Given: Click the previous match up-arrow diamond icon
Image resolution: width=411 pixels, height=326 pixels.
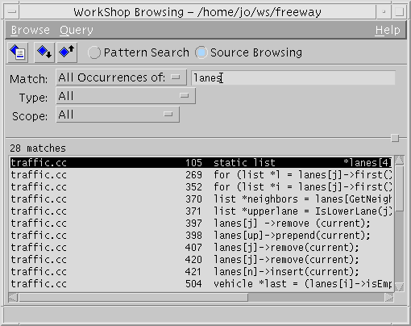Looking at the screenshot, I should point(67,52).
